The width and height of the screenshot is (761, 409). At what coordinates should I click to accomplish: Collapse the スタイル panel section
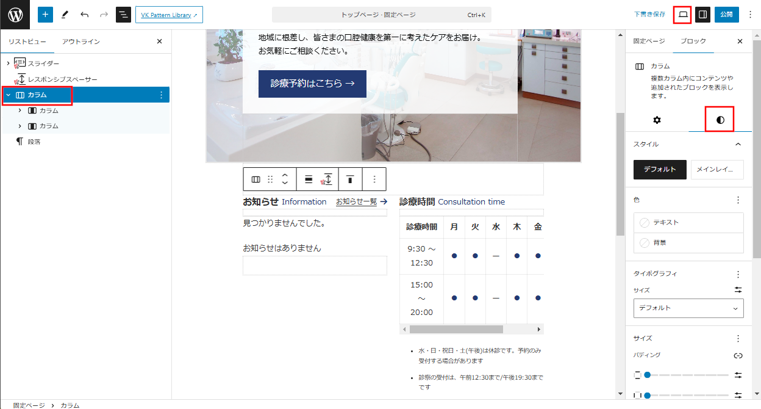pyautogui.click(x=738, y=145)
